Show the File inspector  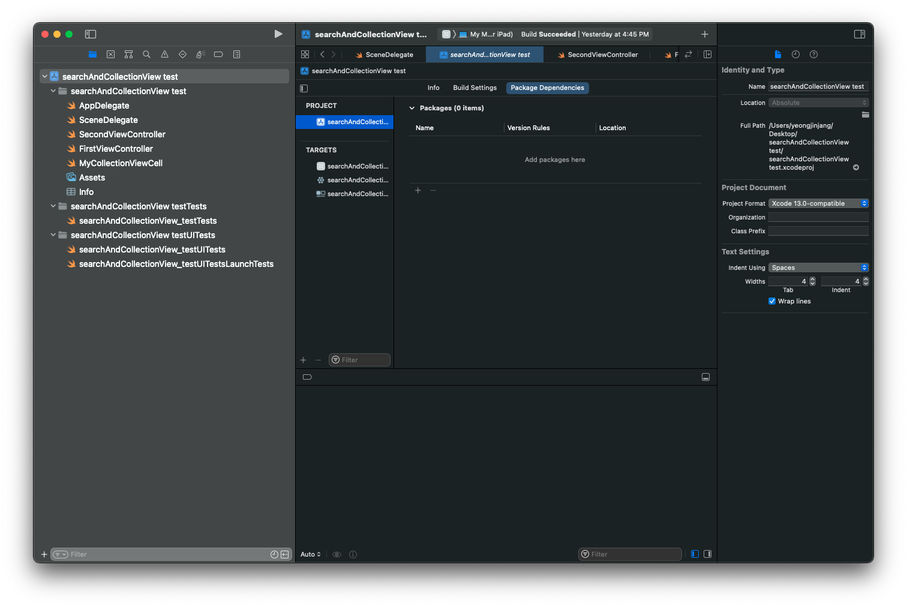pos(777,55)
